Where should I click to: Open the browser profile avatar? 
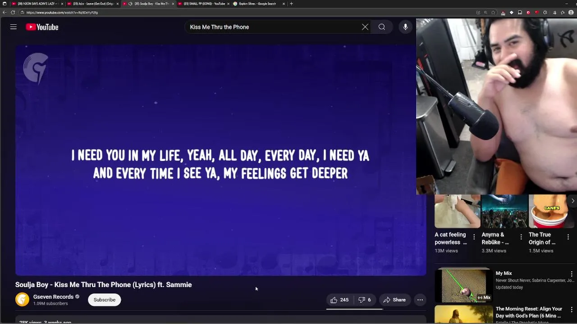tap(571, 13)
